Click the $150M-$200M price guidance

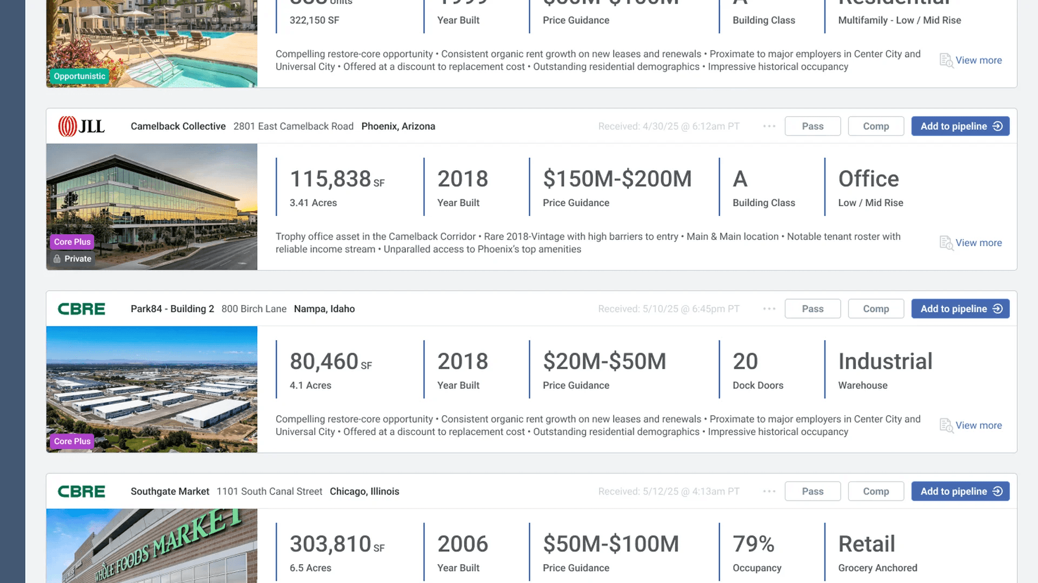(x=617, y=179)
